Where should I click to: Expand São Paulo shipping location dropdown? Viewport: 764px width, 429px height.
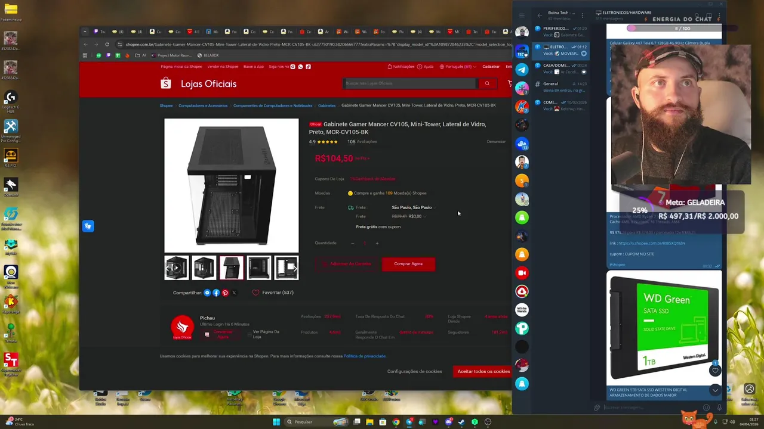pyautogui.click(x=413, y=207)
